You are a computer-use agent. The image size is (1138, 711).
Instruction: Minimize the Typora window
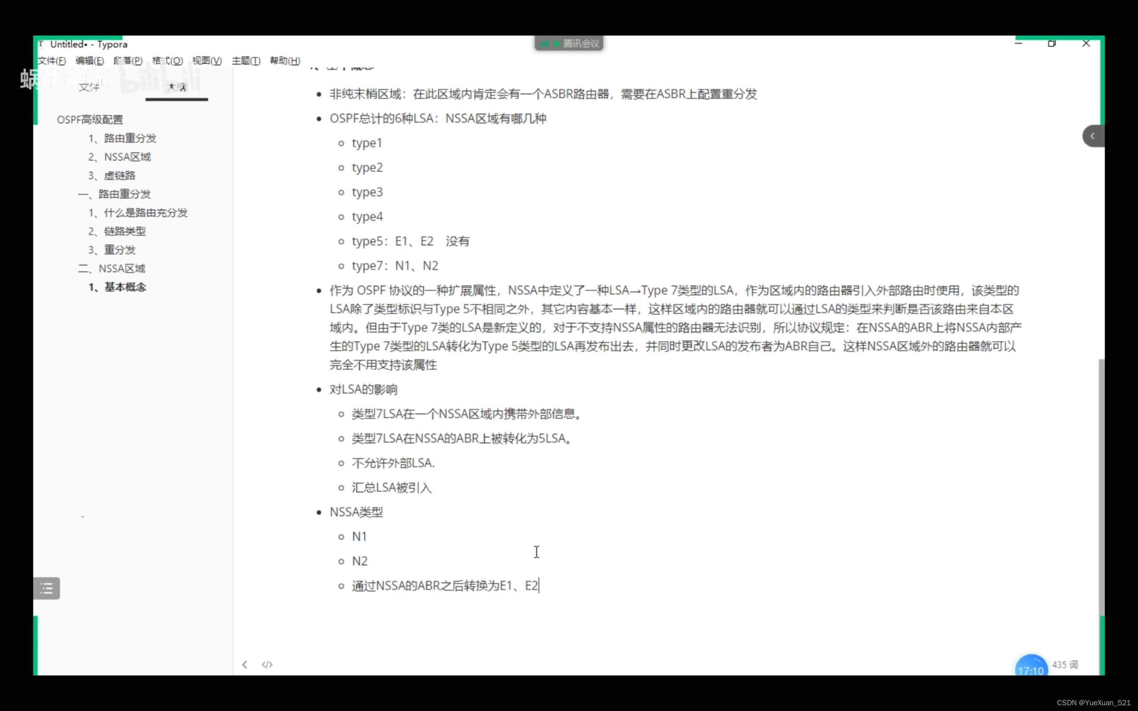click(1018, 43)
